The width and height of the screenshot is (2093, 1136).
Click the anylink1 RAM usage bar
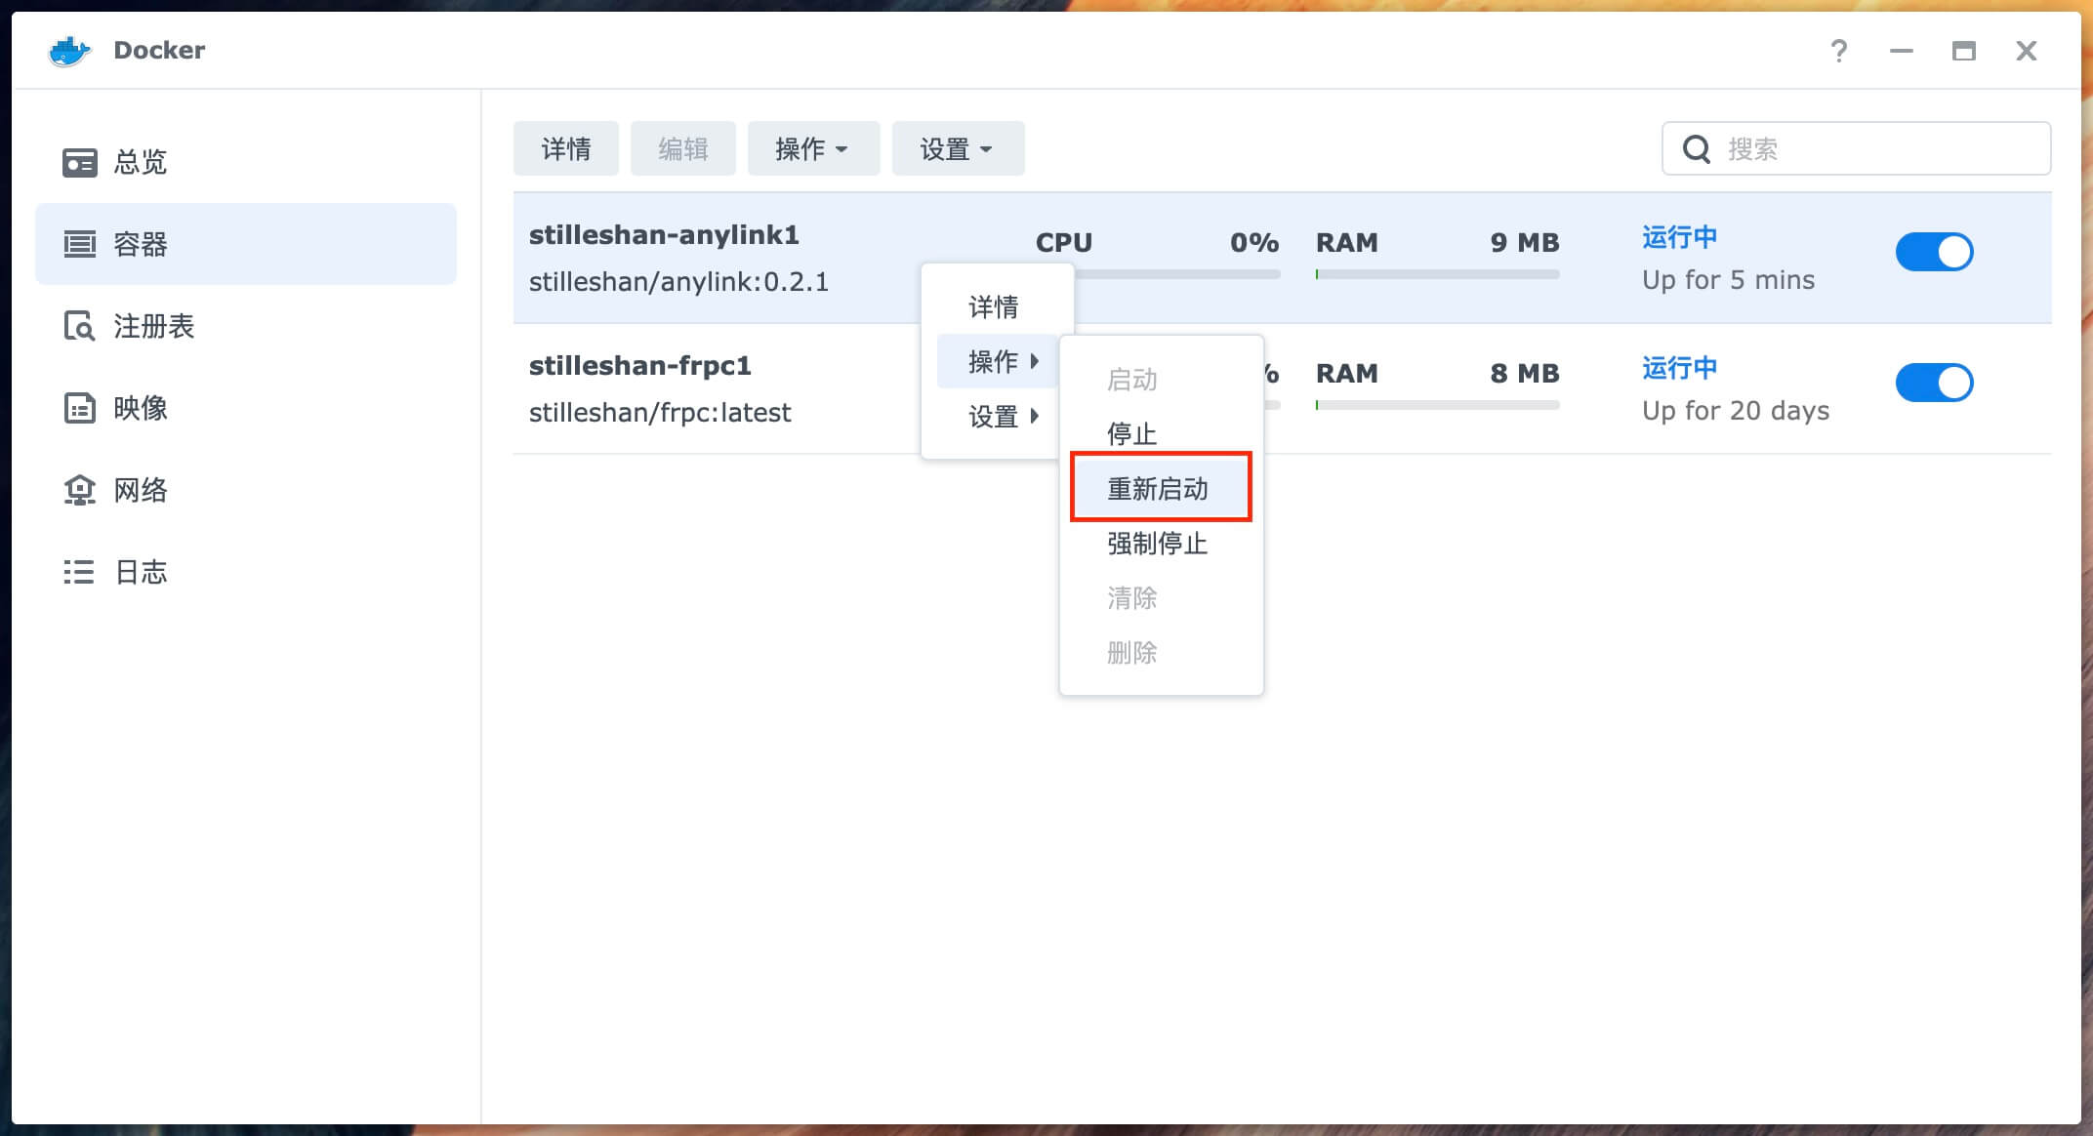[1437, 275]
